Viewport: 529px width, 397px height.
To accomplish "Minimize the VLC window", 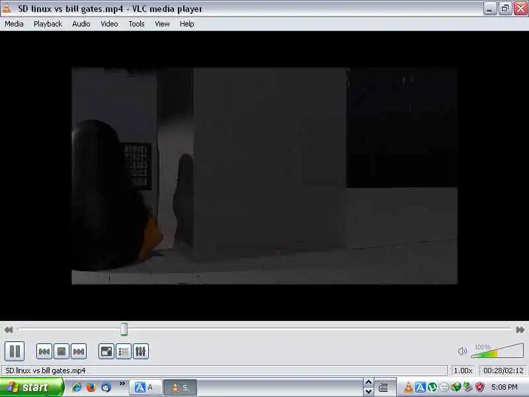I will pyautogui.click(x=489, y=9).
